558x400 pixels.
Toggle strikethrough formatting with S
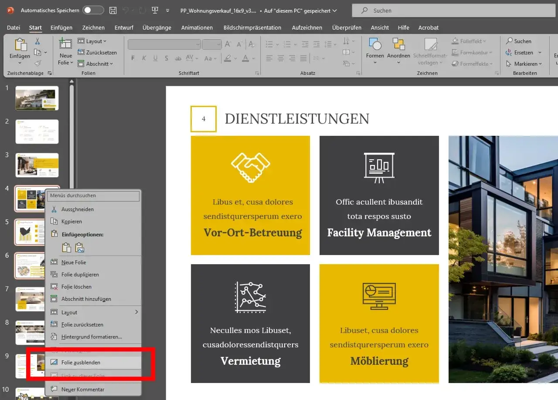coord(167,58)
